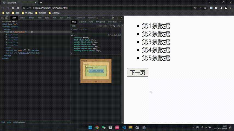The image size is (234, 131).
Task: Click the padding-left value 40 in box model
Action: click(87, 71)
